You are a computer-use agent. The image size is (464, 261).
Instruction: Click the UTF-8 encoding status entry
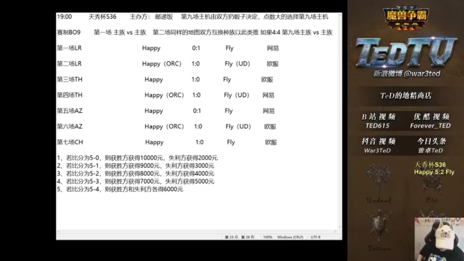coord(316,237)
